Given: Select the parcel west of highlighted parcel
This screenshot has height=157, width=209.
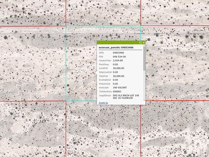Looking at the screenshot, I should [33, 63].
